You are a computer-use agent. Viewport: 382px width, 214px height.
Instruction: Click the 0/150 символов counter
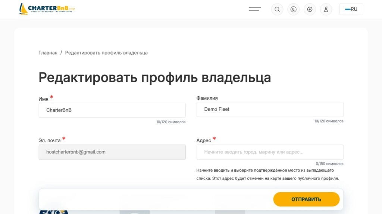point(329,164)
